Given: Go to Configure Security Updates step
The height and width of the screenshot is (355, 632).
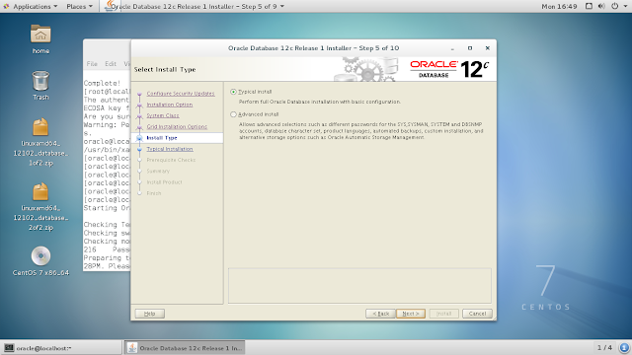Looking at the screenshot, I should pos(181,94).
